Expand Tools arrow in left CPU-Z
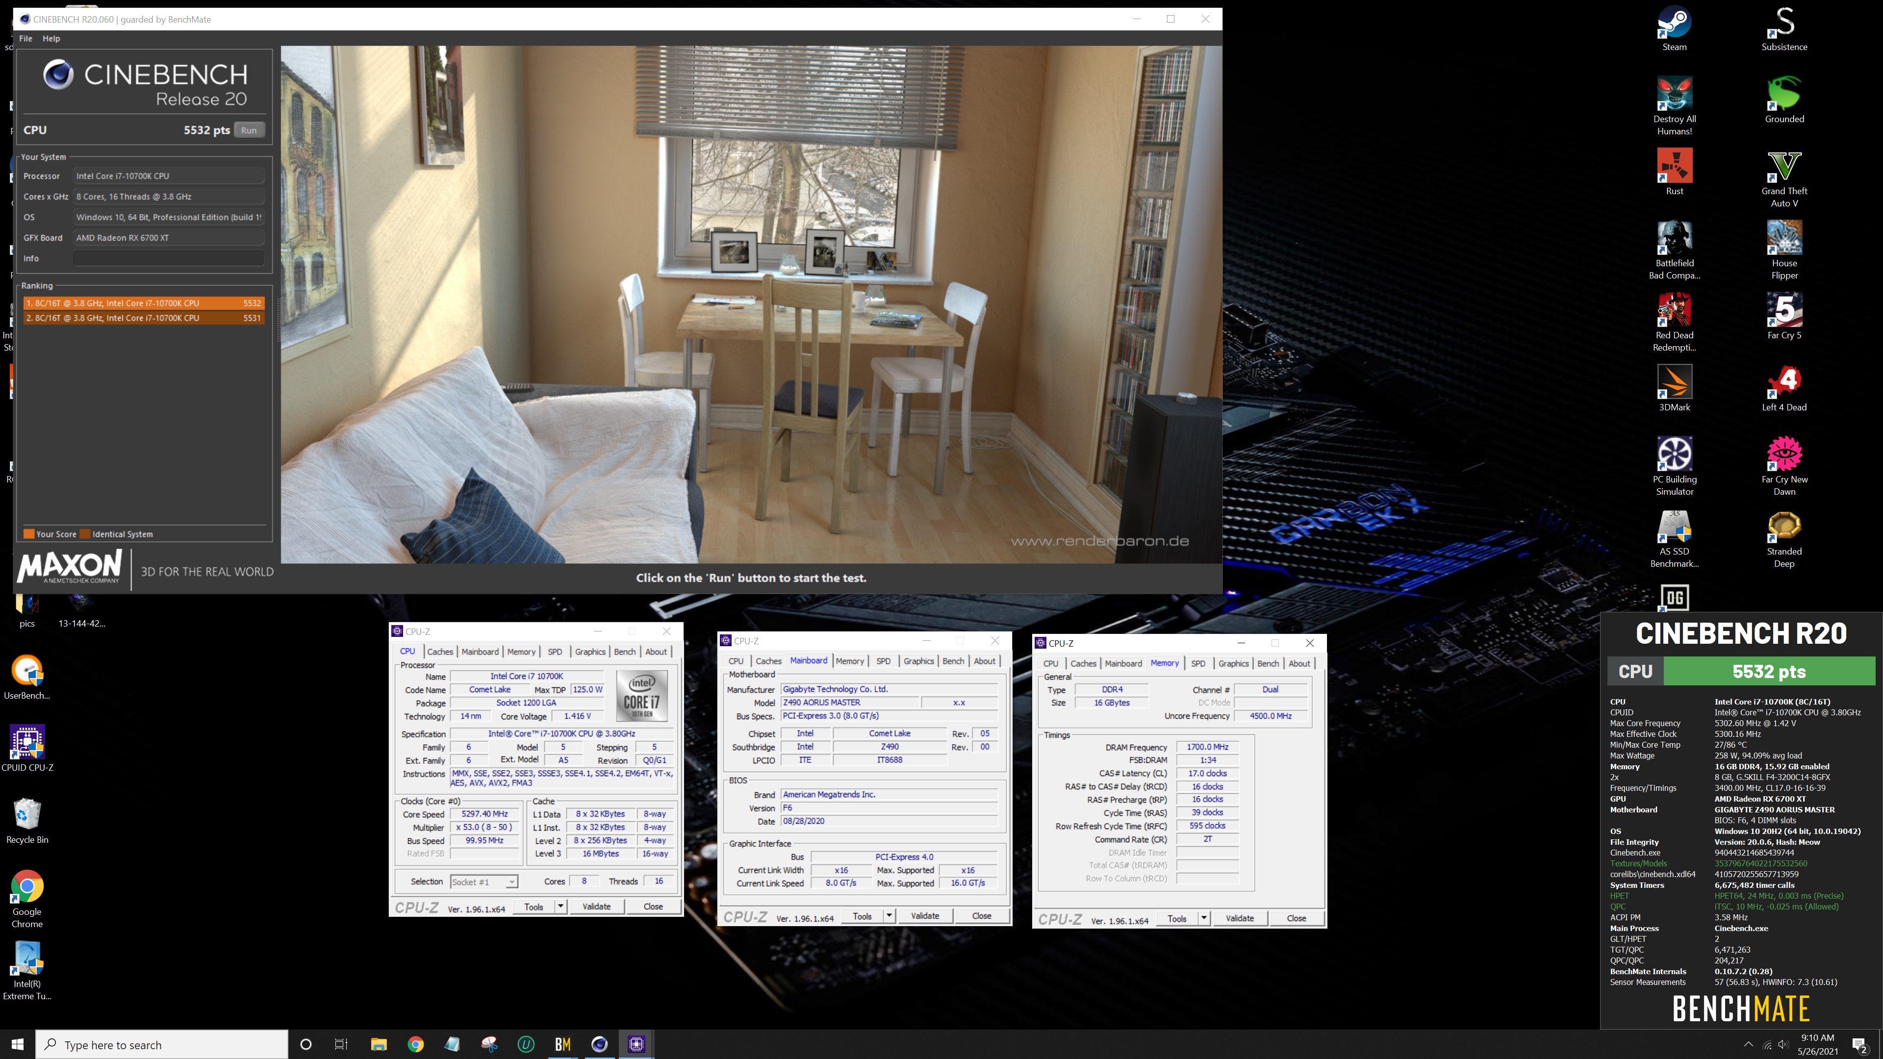Viewport: 1883px width, 1059px height. [560, 907]
